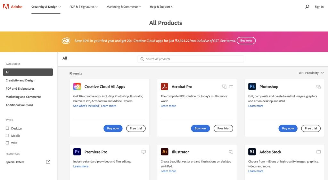The width and height of the screenshot is (328, 180).
Task: Select PDF and E-signatures category
Action: click(x=20, y=89)
